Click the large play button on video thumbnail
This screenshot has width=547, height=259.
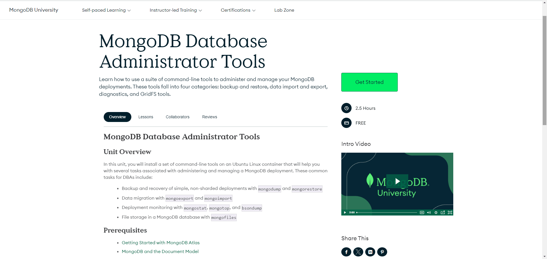pos(397,181)
